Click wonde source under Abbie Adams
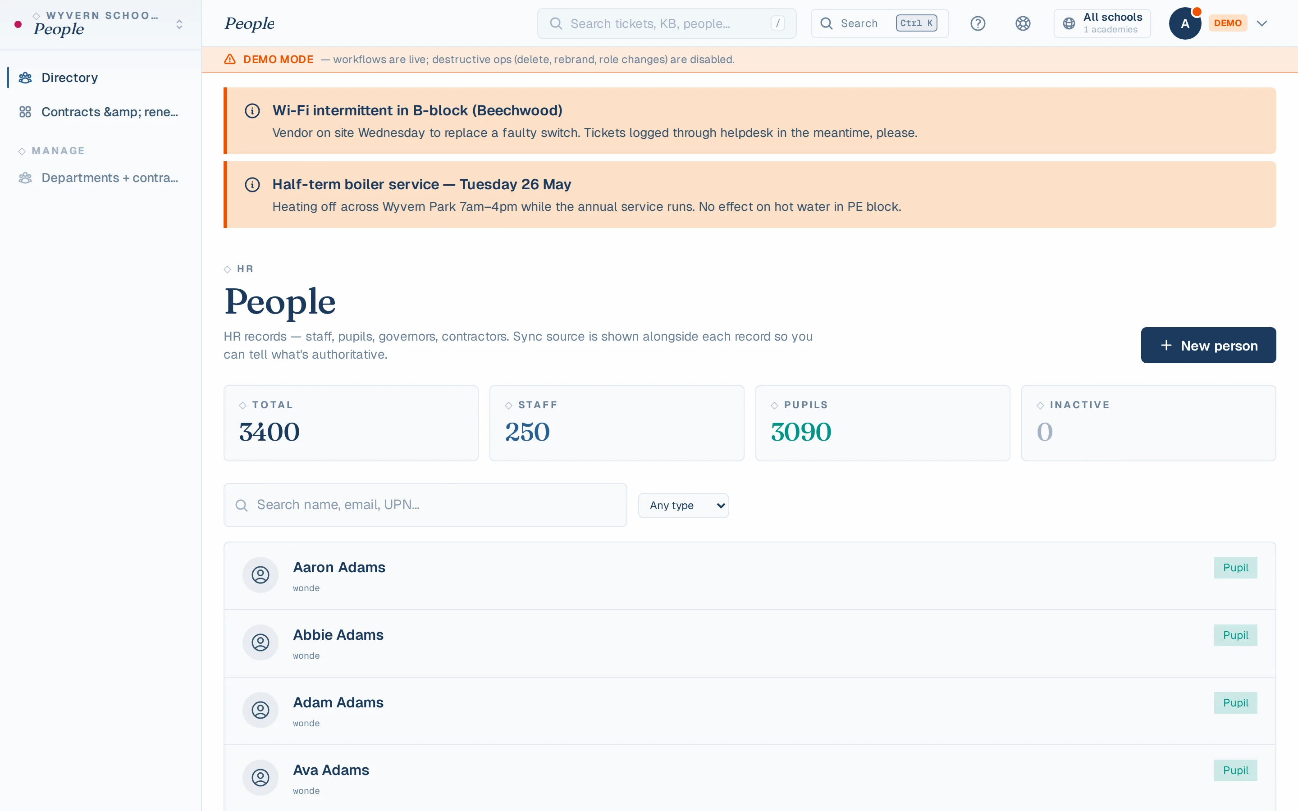1298x811 pixels. pos(306,656)
